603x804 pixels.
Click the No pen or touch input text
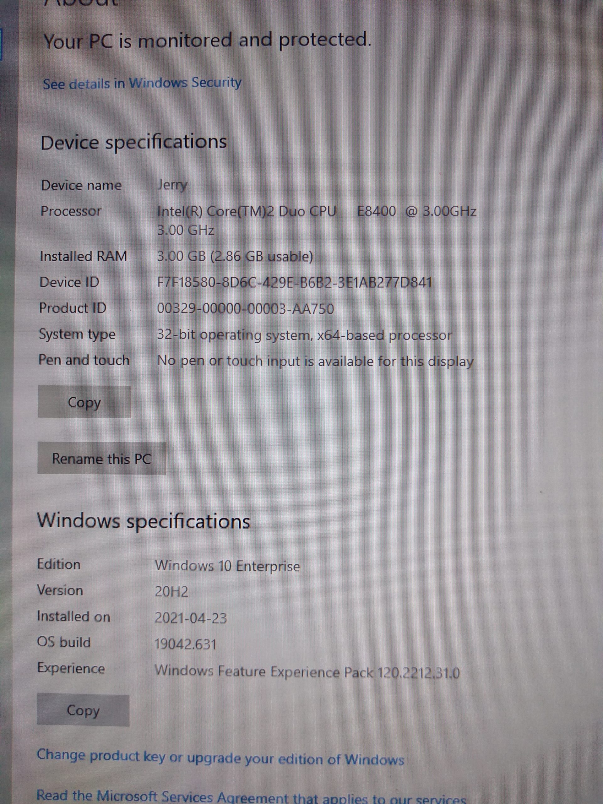click(x=315, y=361)
